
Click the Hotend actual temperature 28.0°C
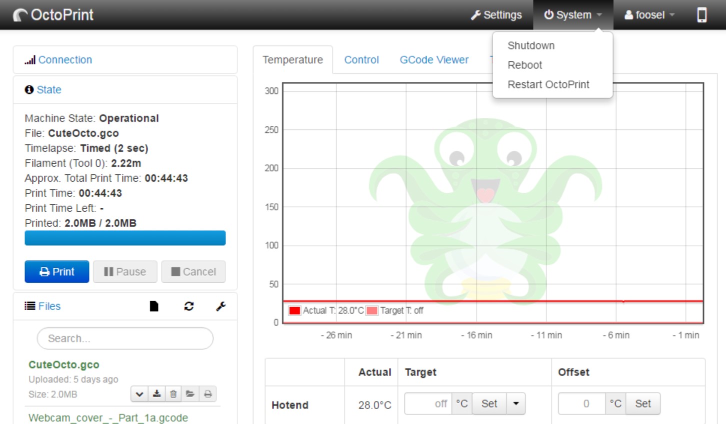pyautogui.click(x=374, y=405)
